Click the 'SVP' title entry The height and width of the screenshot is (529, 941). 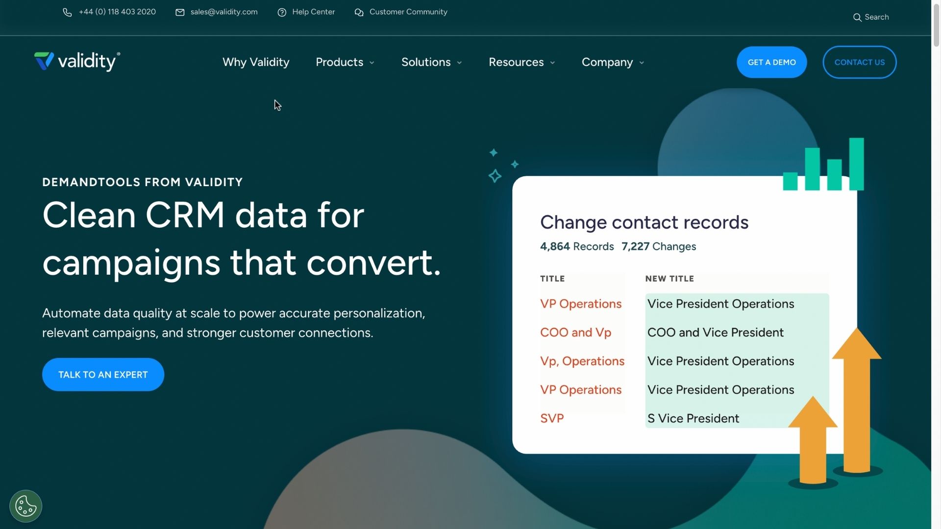(x=552, y=419)
